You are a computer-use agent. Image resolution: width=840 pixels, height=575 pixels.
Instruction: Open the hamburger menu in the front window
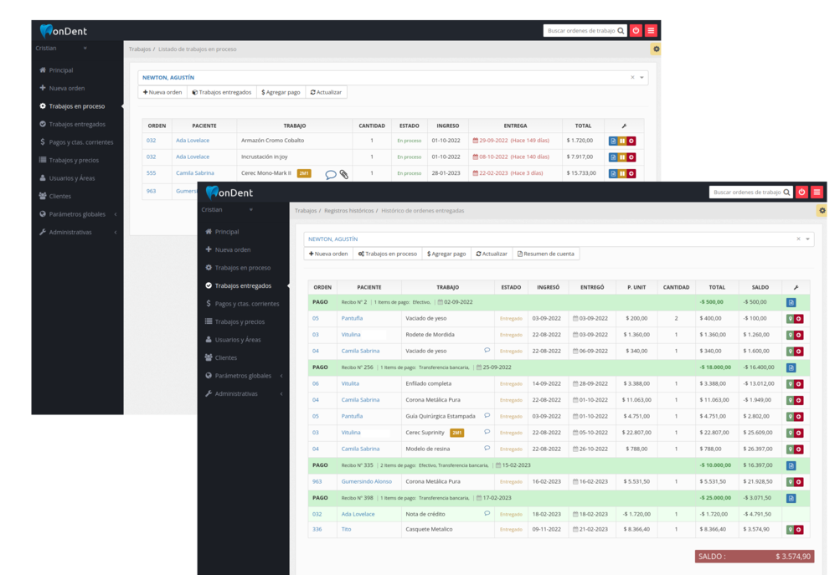[817, 193]
